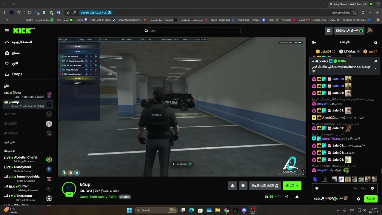The width and height of the screenshot is (382, 215).
Task: Toggle the notification bell button
Action: click(x=232, y=186)
